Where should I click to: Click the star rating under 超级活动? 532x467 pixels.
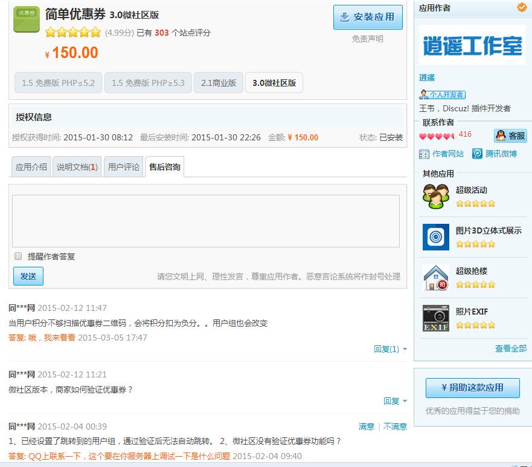click(x=476, y=204)
